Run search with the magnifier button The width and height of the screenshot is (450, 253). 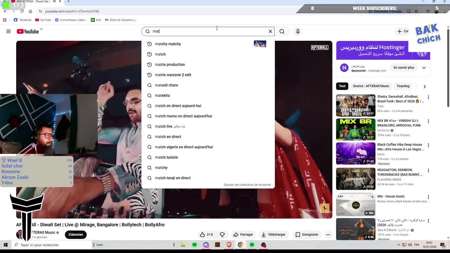[x=282, y=31]
